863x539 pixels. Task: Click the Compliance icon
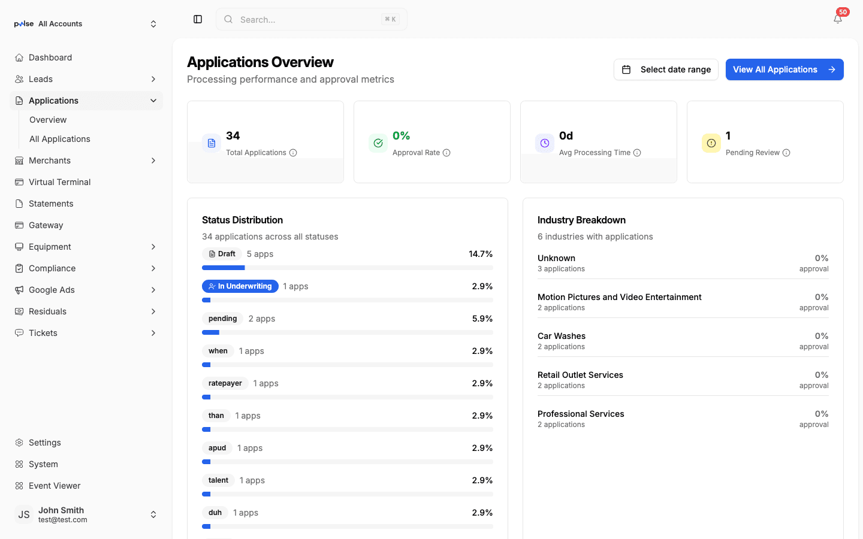(20, 268)
